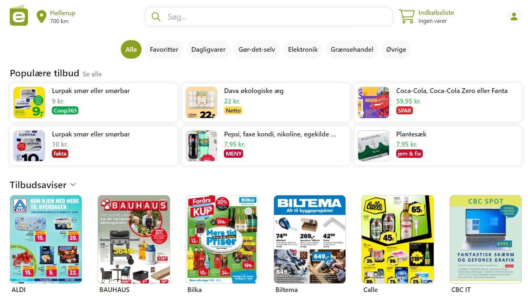Click the Netto store badge

[x=233, y=110]
